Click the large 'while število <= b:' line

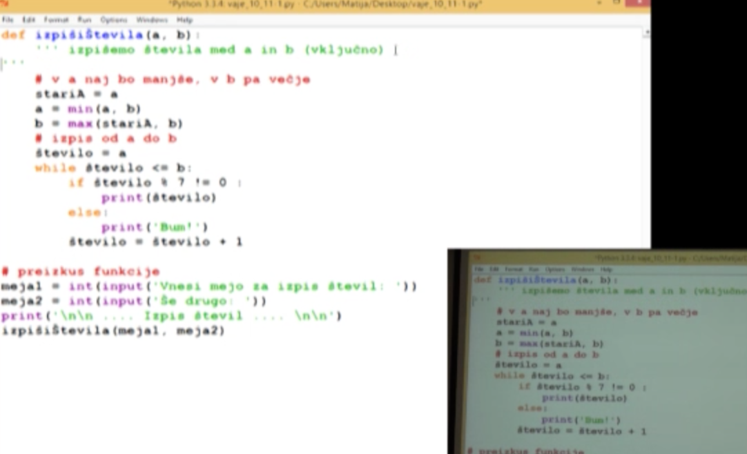point(113,168)
